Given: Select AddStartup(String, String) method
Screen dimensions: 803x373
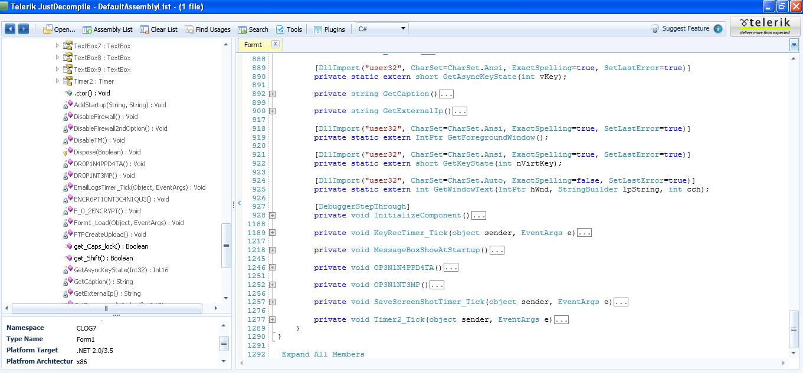Looking at the screenshot, I should point(120,105).
